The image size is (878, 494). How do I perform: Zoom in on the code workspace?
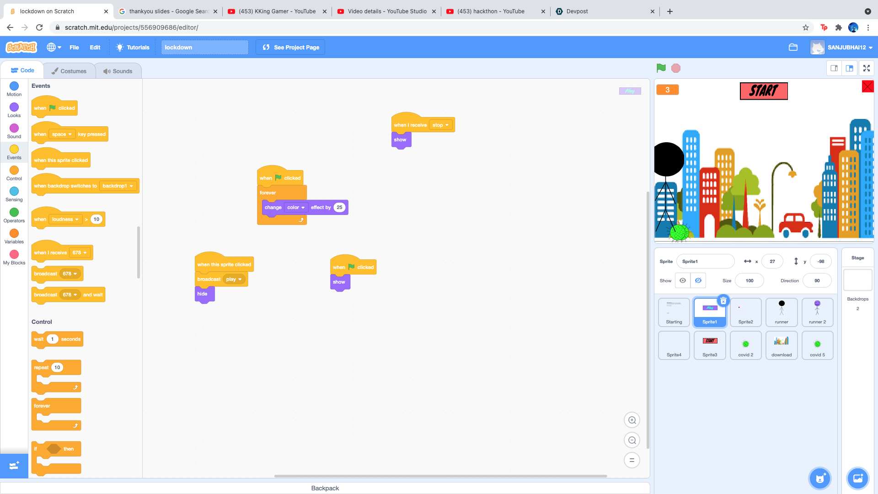click(x=632, y=420)
